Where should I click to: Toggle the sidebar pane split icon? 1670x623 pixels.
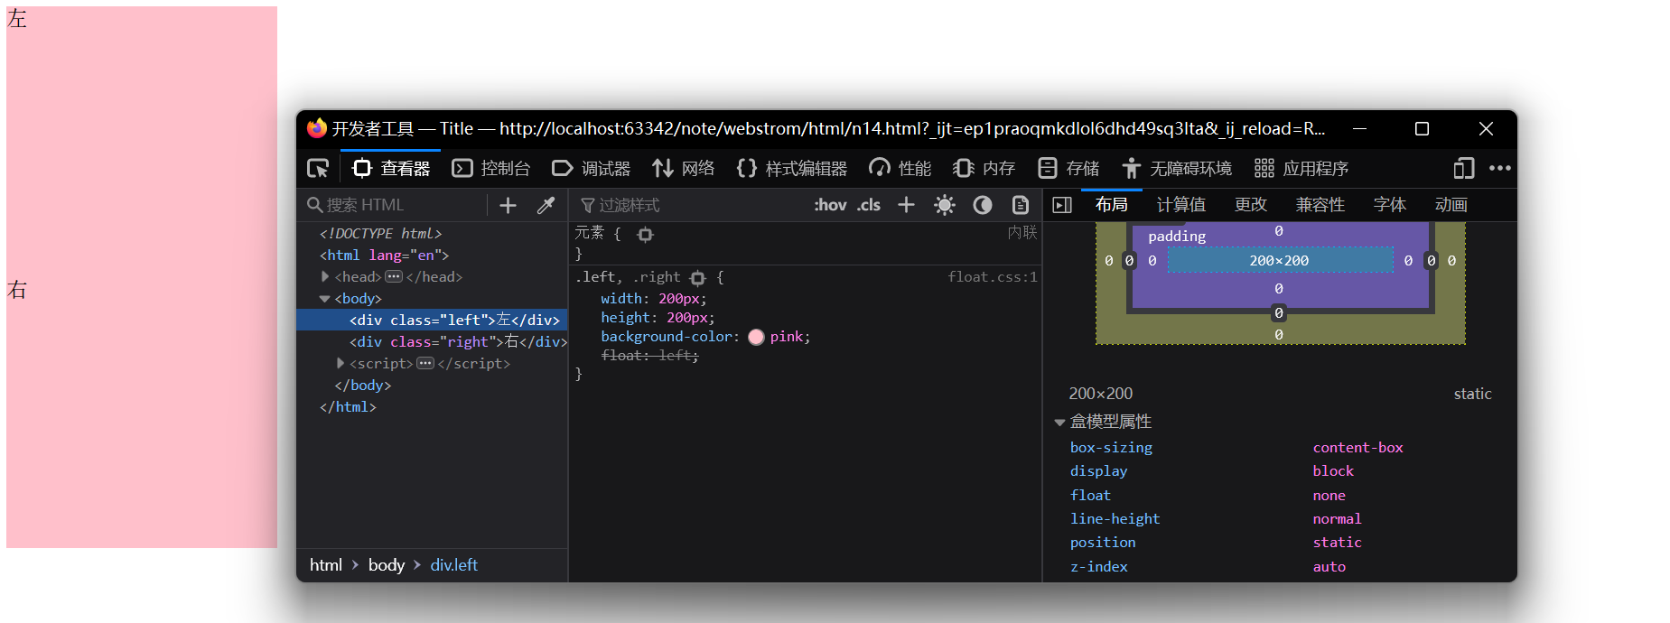pos(1062,206)
